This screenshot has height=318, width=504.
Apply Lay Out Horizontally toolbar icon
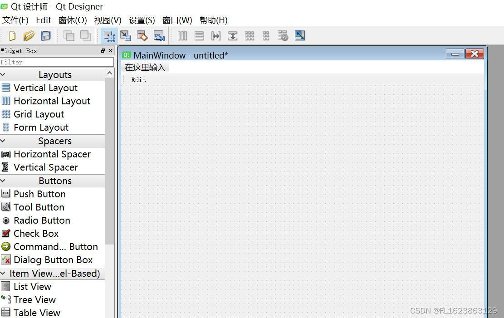(182, 36)
